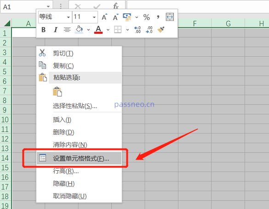Choose 复制(C) from context menu
Viewport: 269px width, 209px height.
79,66
